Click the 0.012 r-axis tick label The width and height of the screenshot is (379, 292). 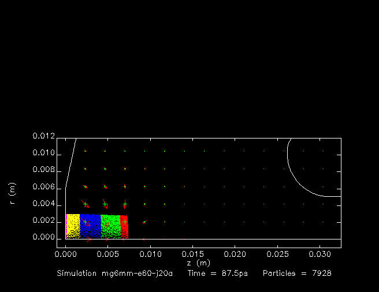pos(44,136)
